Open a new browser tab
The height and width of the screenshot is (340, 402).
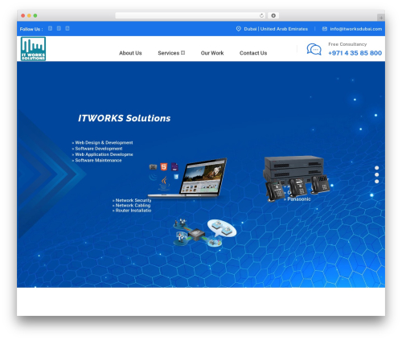381,18
